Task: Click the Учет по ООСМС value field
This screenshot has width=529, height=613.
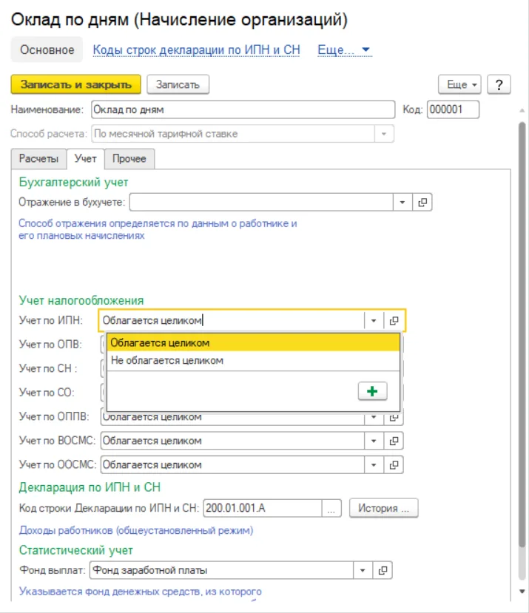Action: coord(232,465)
